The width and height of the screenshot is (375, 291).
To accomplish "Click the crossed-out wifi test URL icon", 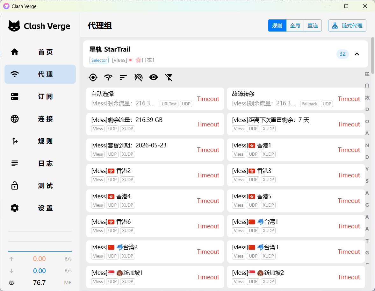I will (x=138, y=77).
